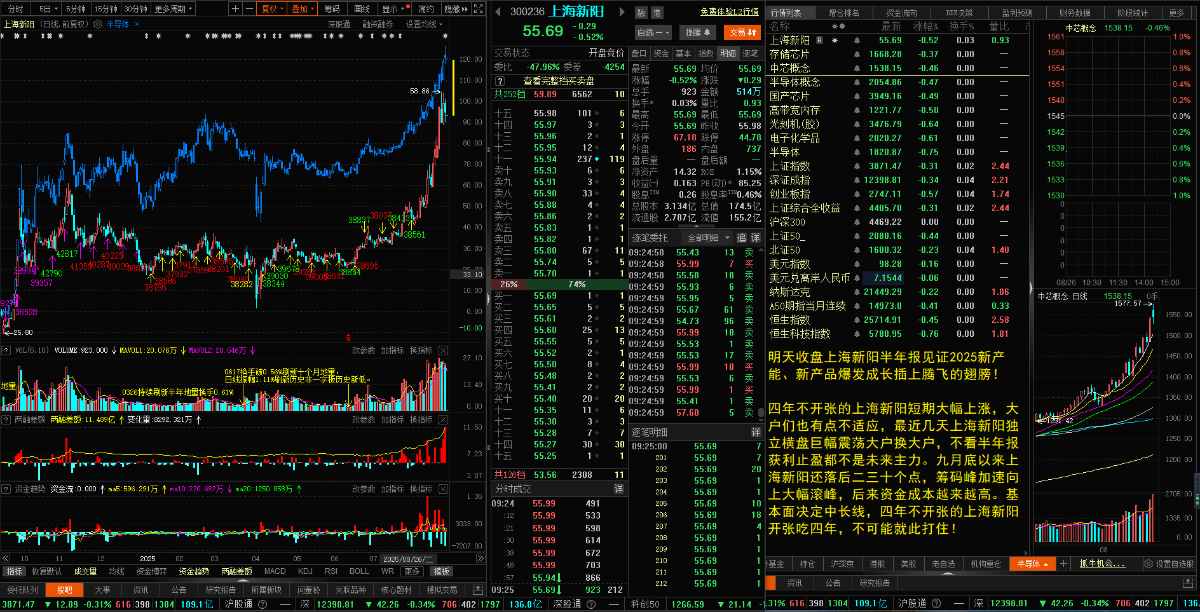Viewport: 1200px width, 612px height.
Task: Click question mark next to 查看完整档买卖盘
Action: [x=500, y=81]
